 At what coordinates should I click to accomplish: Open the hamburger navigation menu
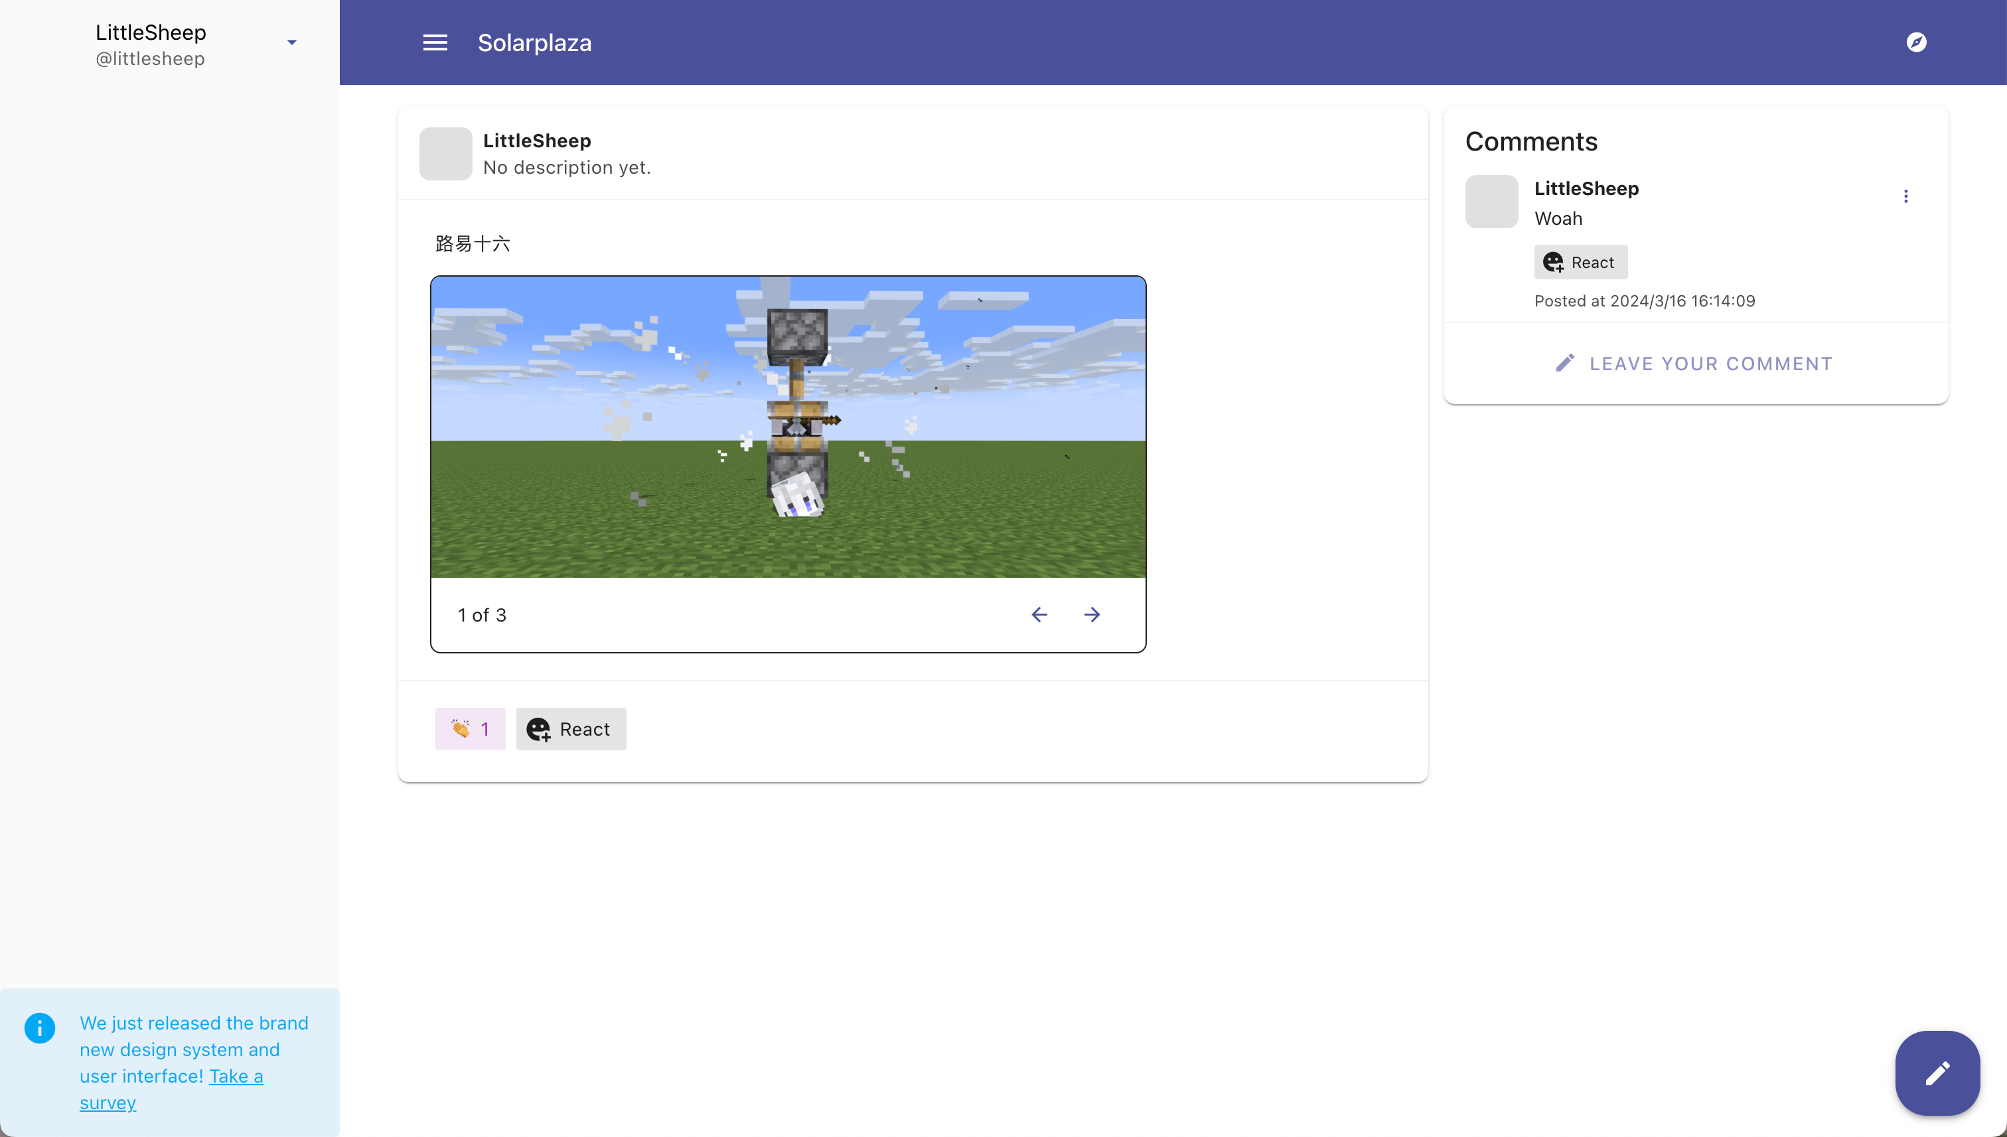(435, 43)
